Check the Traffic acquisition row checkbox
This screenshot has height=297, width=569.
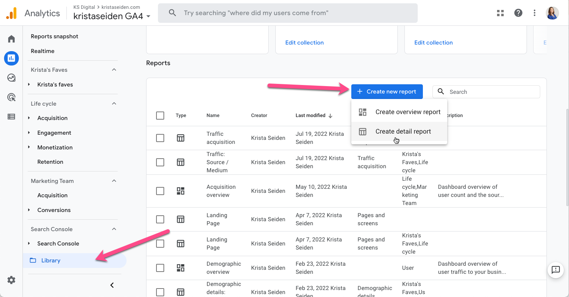(160, 138)
